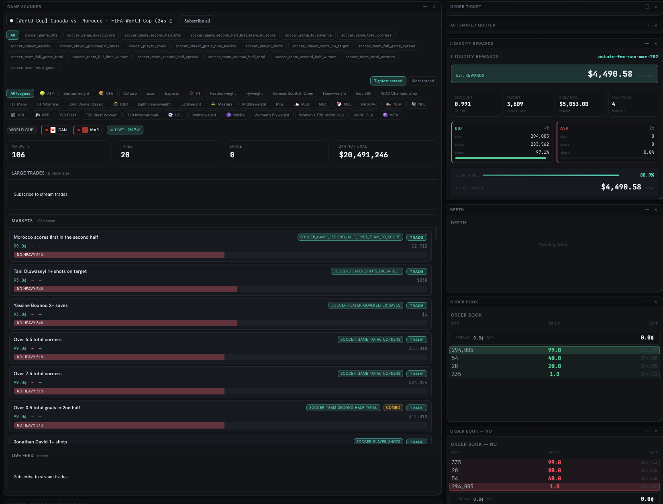
Task: Open the Canada vs. Morocco event dropdown
Action: pyautogui.click(x=91, y=21)
